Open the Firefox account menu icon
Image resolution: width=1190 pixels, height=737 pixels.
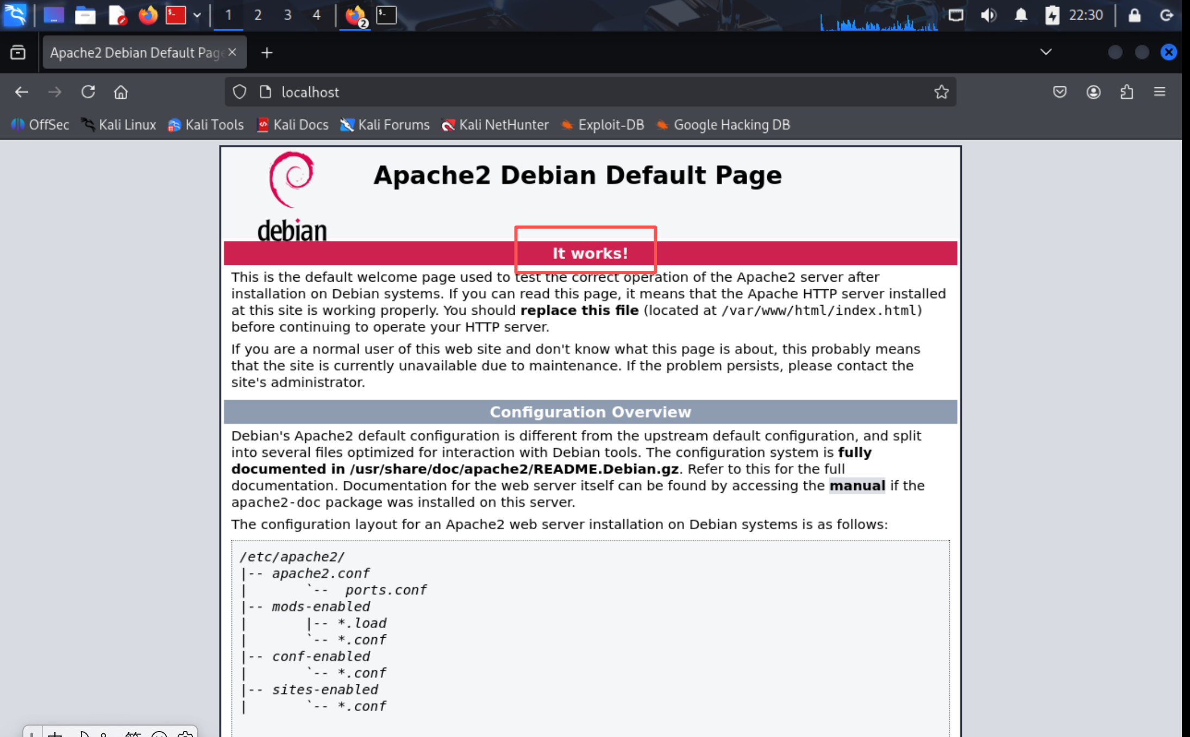click(1093, 92)
